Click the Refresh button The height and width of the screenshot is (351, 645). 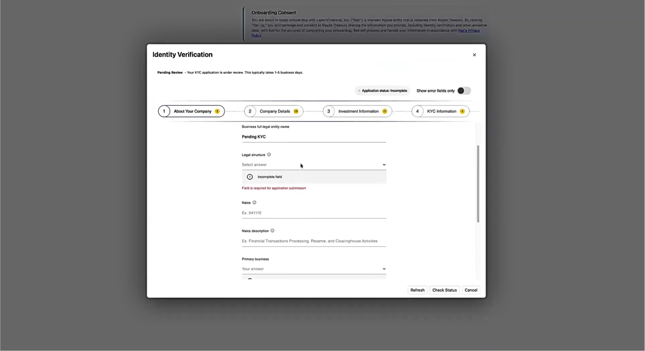(417, 290)
